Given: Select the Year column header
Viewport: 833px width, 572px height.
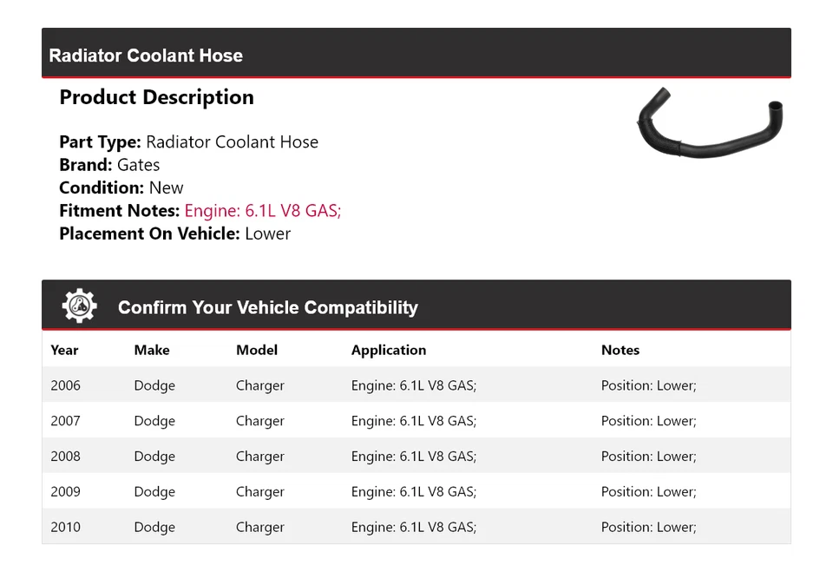Looking at the screenshot, I should click(64, 351).
